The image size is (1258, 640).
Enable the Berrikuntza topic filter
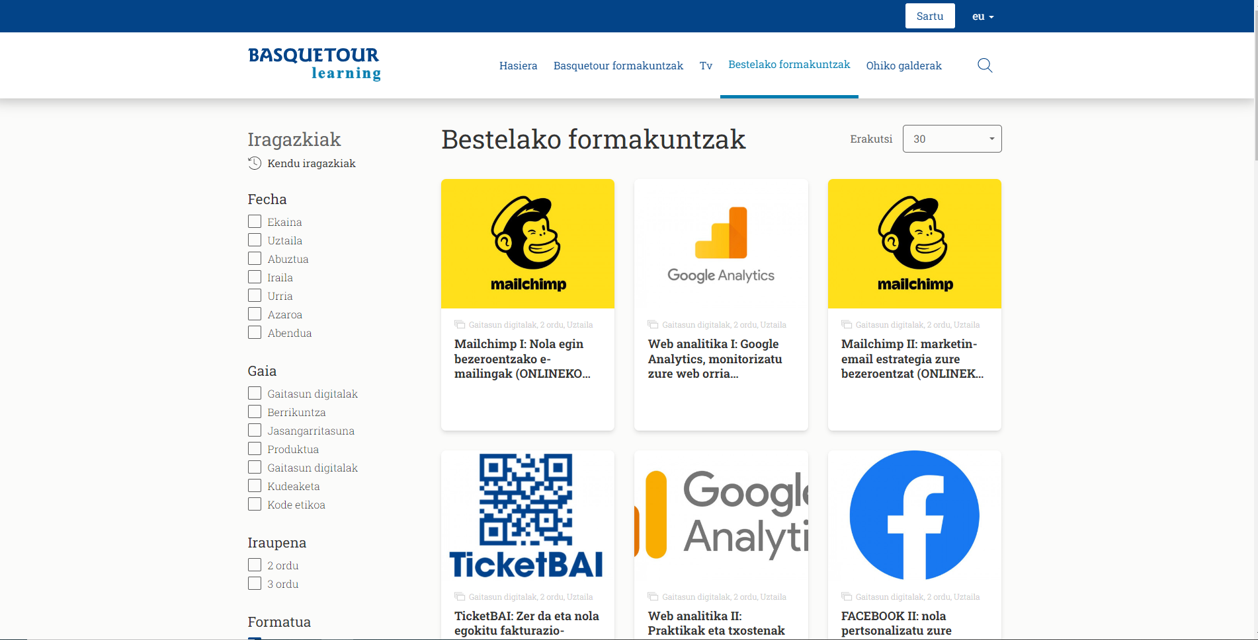(255, 411)
